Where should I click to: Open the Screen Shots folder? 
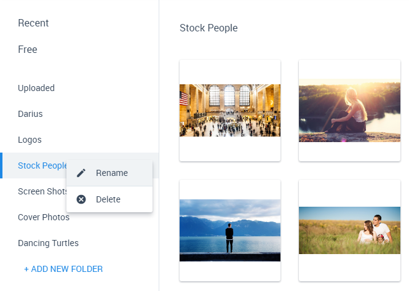42,191
